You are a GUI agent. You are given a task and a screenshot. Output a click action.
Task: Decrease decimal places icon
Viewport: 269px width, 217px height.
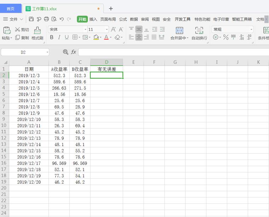(249, 37)
